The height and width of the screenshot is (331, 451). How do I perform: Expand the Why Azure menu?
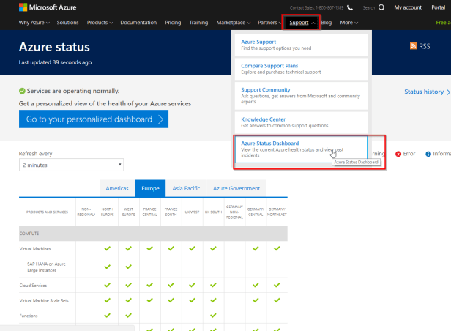point(34,23)
